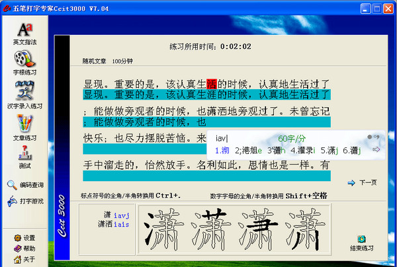Click the typing input line starting 能做做旁观者
The width and height of the screenshot is (397, 267).
coord(206,122)
